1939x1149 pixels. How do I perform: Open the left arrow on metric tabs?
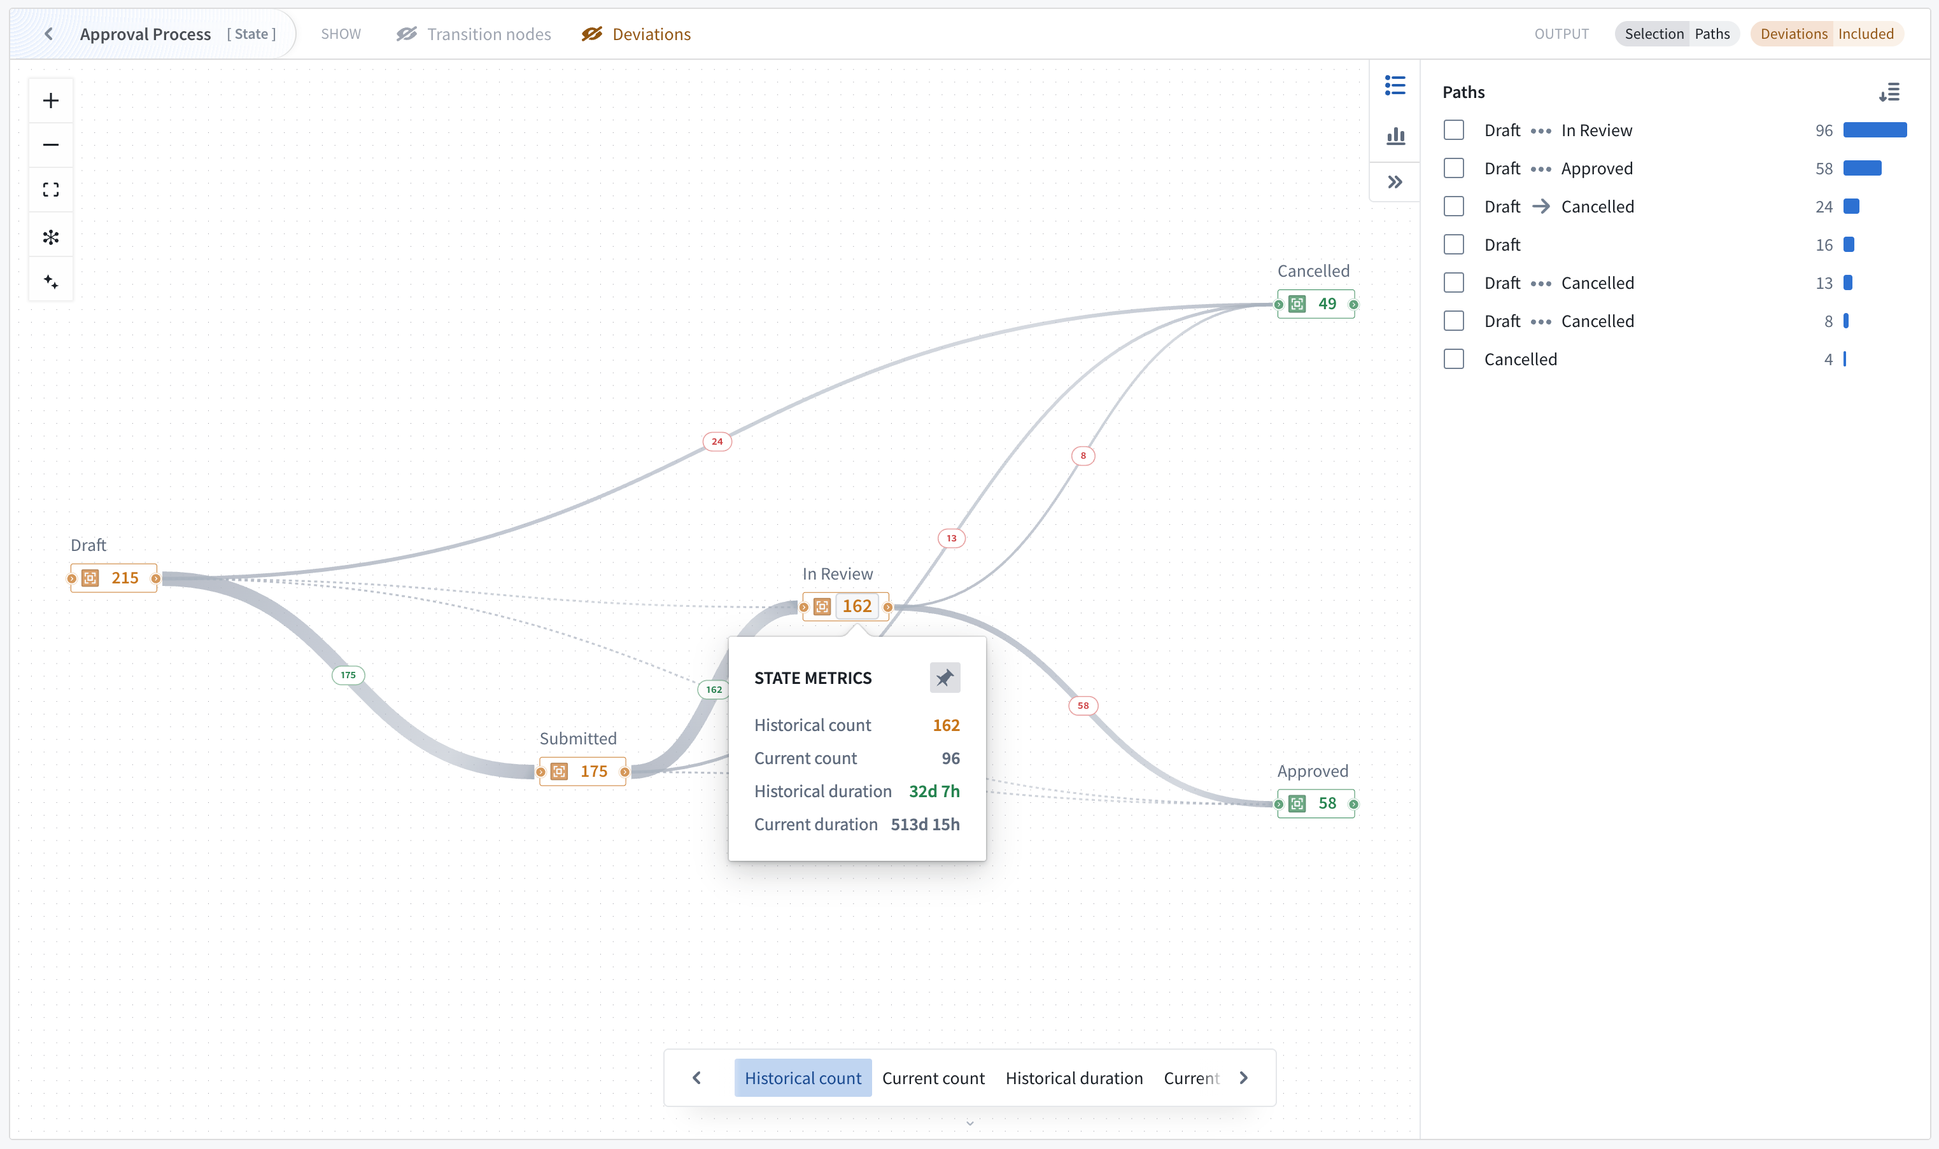coord(696,1077)
